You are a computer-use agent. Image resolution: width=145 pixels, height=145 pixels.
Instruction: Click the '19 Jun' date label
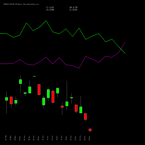[66, 138]
